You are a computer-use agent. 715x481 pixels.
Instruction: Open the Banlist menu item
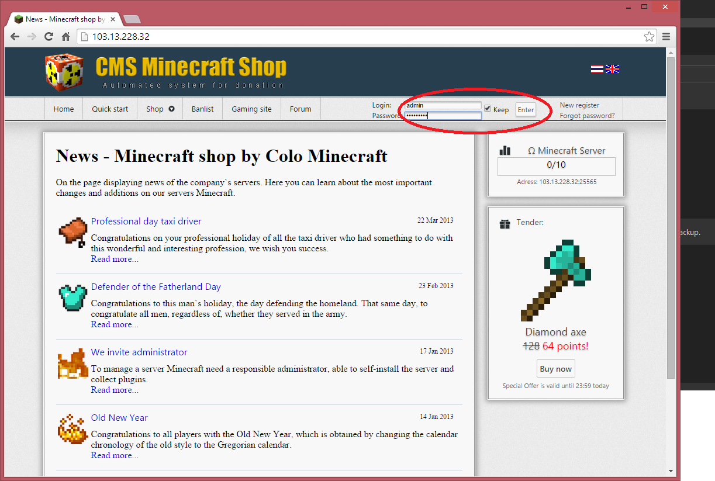203,109
